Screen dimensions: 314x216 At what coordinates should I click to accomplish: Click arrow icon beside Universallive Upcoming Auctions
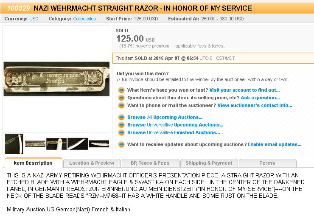(121, 125)
